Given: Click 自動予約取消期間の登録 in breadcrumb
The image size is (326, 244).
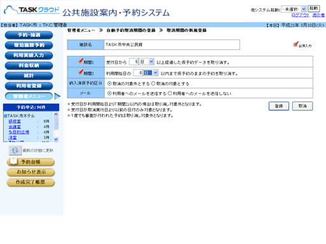Looking at the screenshot, I should click(x=131, y=30).
